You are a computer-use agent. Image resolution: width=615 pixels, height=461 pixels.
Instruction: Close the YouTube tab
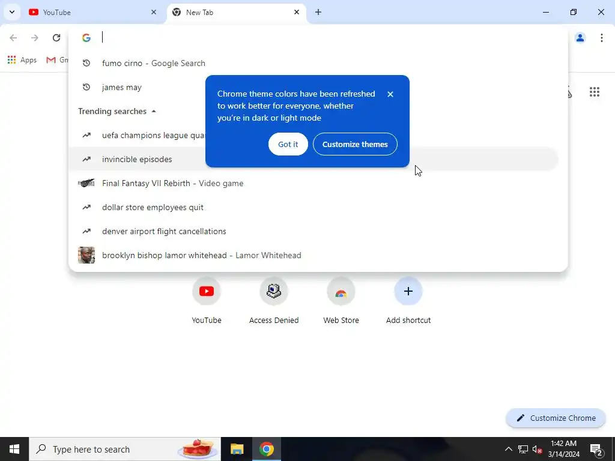154,12
